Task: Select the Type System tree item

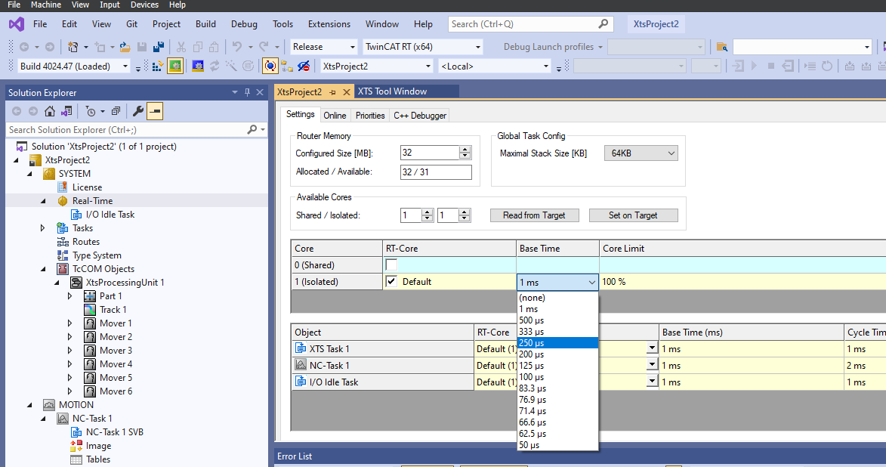Action: [x=97, y=255]
